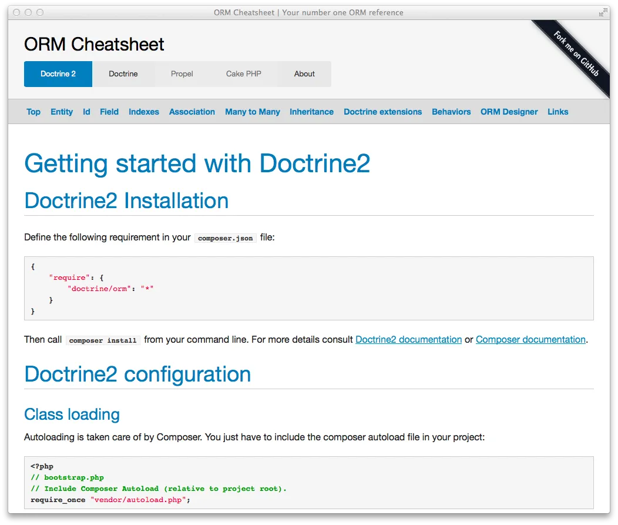Switch to the Propel tab
Screen dimensions: 618x525
tap(182, 73)
